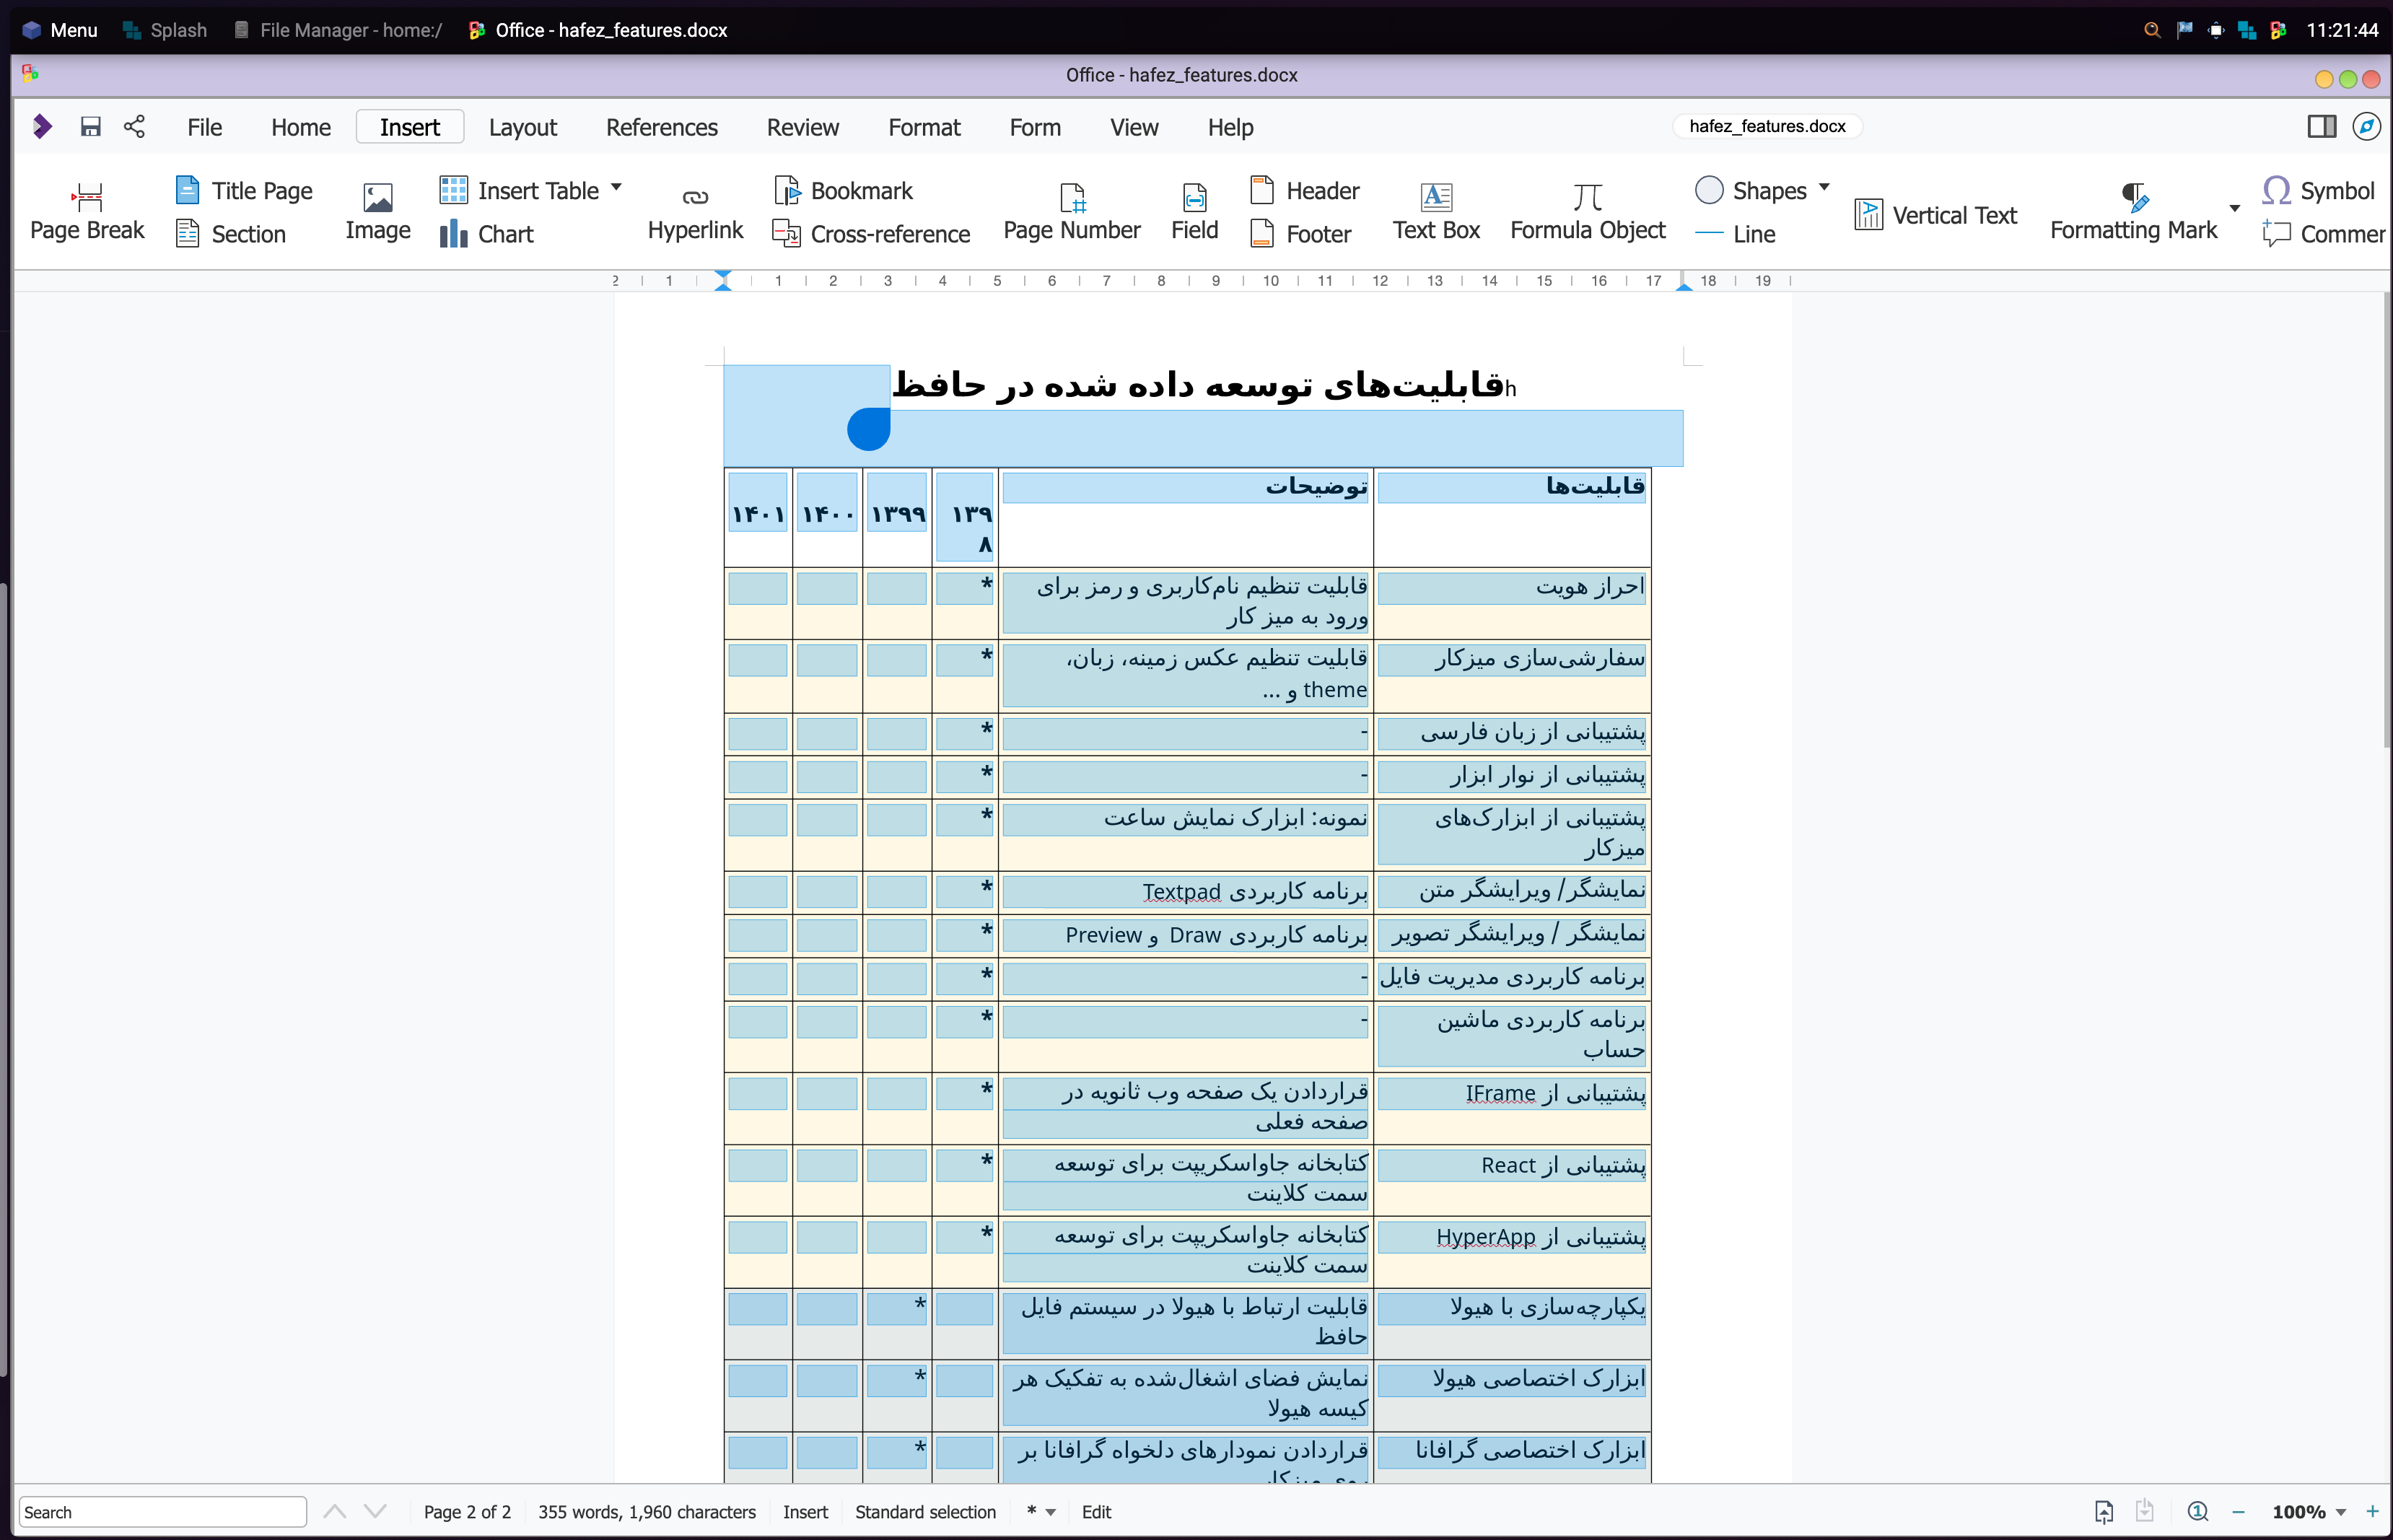Switch to the Layout tab
Viewport: 2393px width, 1540px height.
click(522, 127)
